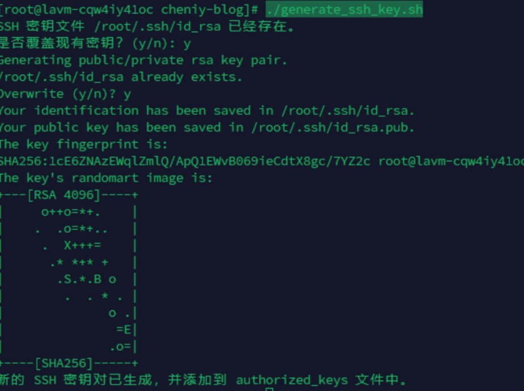This screenshot has height=391, width=524.
Task: Click the "Generating public/private rsa key pair" line
Action: [143, 60]
